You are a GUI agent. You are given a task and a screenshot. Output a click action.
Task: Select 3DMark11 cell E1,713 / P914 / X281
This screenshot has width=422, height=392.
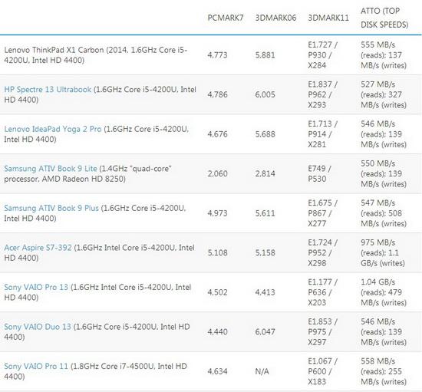[322, 134]
